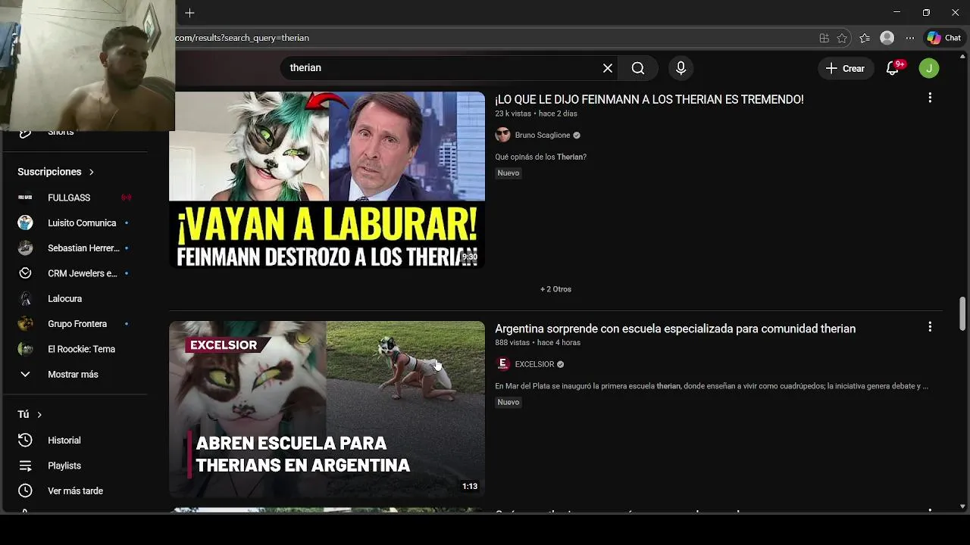The image size is (970, 545).
Task: Click the browser favorites star icon
Action: [x=842, y=38]
